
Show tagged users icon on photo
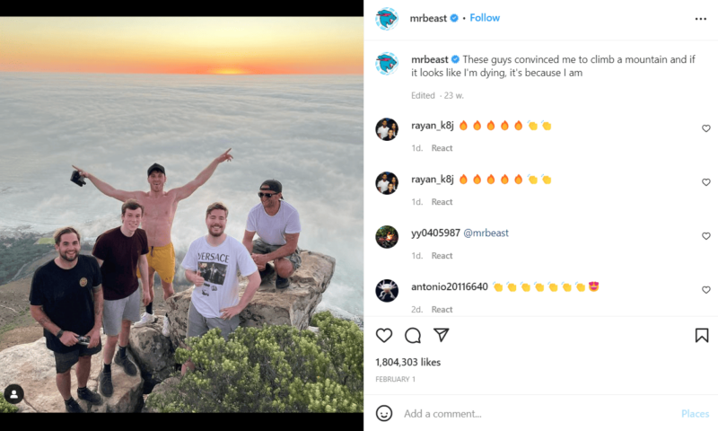click(x=13, y=393)
